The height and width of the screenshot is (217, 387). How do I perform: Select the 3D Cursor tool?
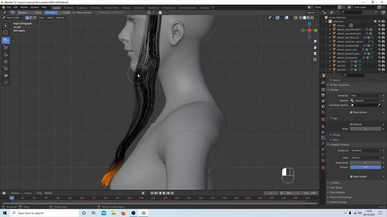(x=5, y=32)
